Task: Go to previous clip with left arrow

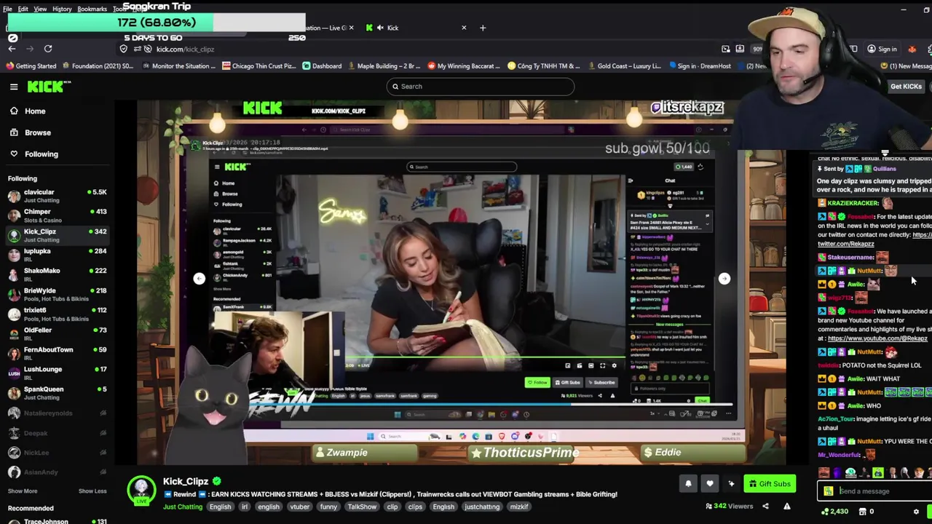Action: [x=200, y=279]
